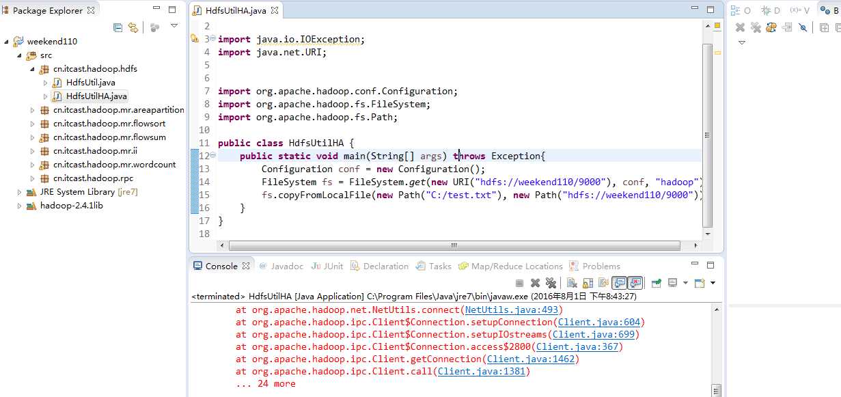The image size is (841, 397).
Task: Open the Tasks tab
Action: coord(434,266)
